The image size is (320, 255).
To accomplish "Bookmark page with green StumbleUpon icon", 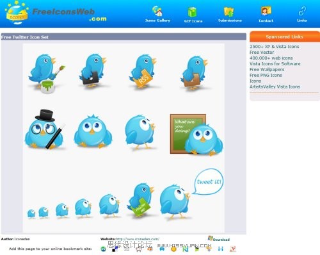I will pyautogui.click(x=103, y=249).
